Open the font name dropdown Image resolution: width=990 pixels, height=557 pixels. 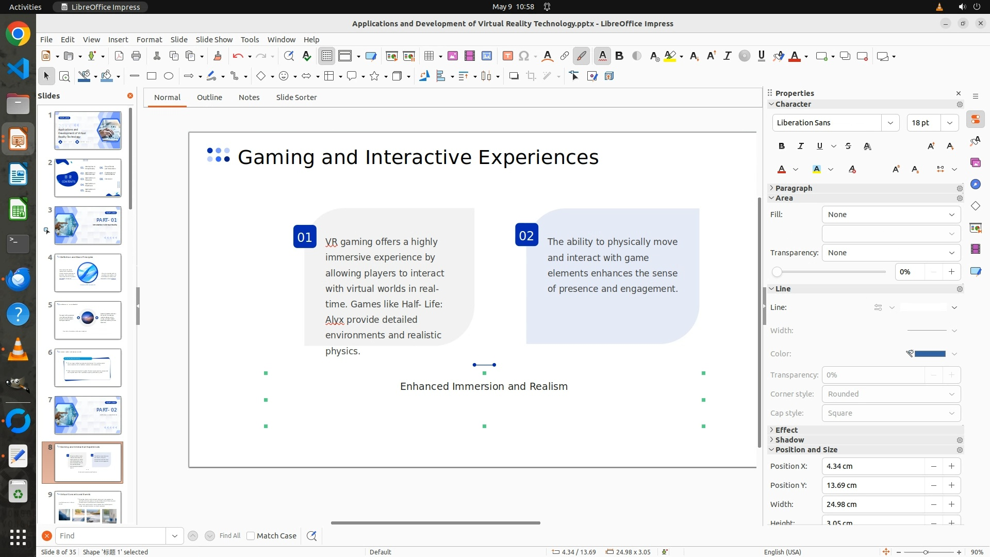[x=890, y=123]
